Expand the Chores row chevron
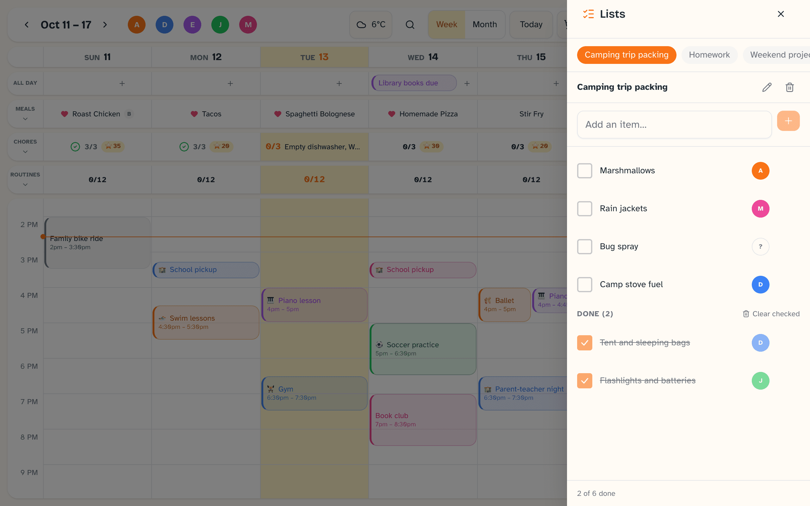810x506 pixels. [25, 152]
